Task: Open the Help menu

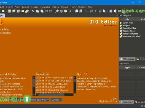Action: 90,7
